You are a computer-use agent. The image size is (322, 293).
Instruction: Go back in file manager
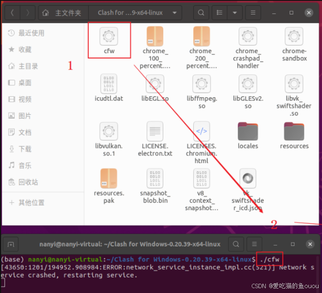(12, 13)
